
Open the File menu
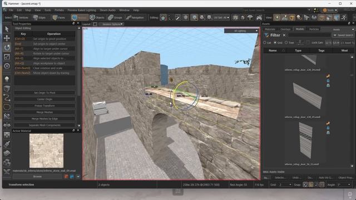pyautogui.click(x=11, y=10)
